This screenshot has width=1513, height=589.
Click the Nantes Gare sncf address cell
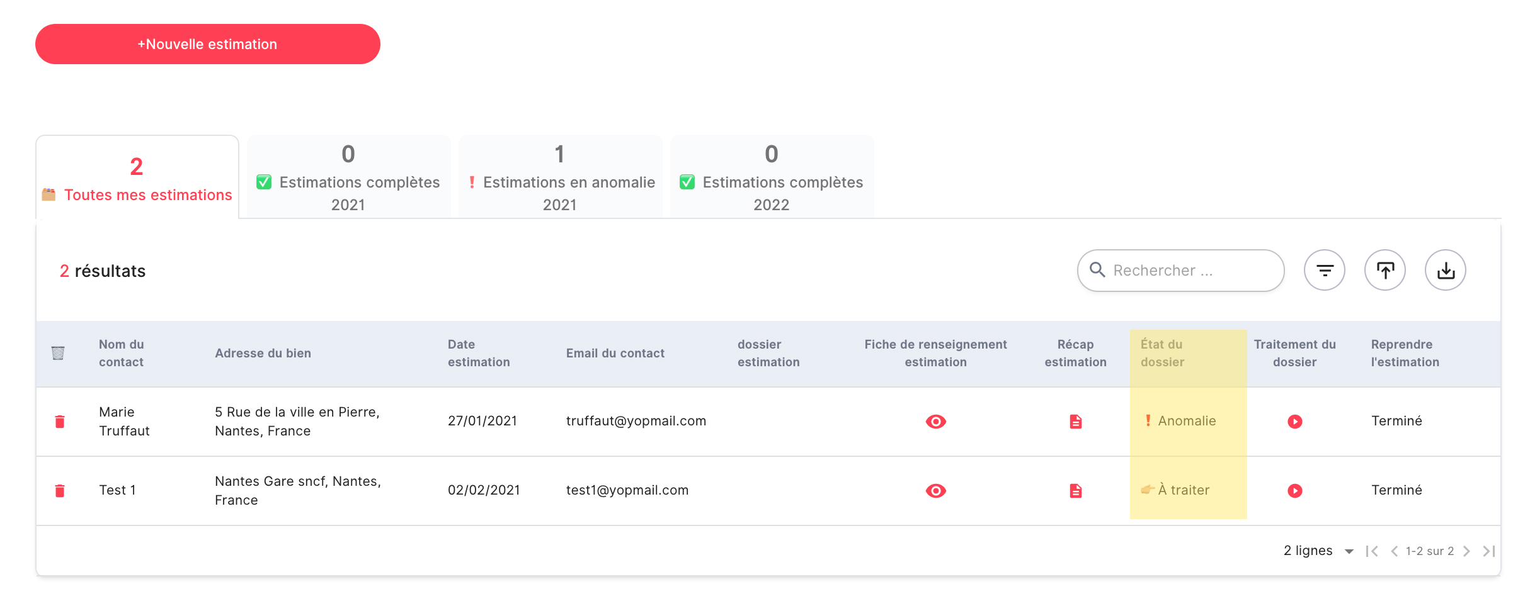coord(298,490)
